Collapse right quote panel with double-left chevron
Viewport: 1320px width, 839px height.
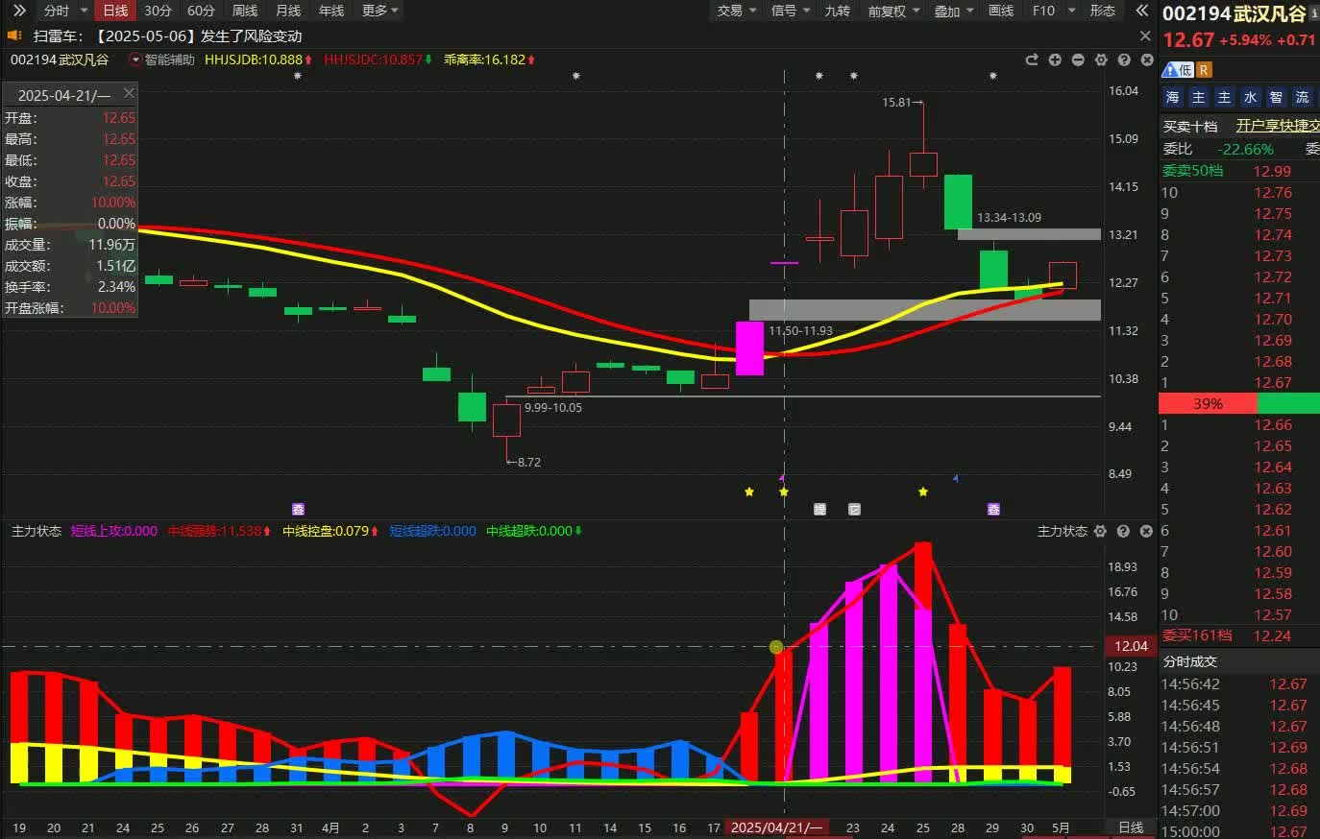[1141, 11]
